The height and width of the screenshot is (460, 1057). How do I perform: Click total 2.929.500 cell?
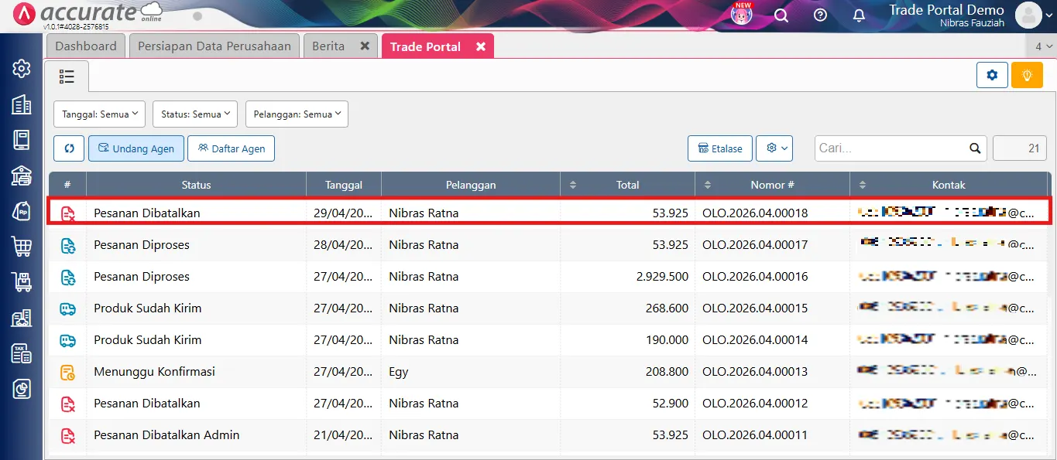click(x=627, y=277)
